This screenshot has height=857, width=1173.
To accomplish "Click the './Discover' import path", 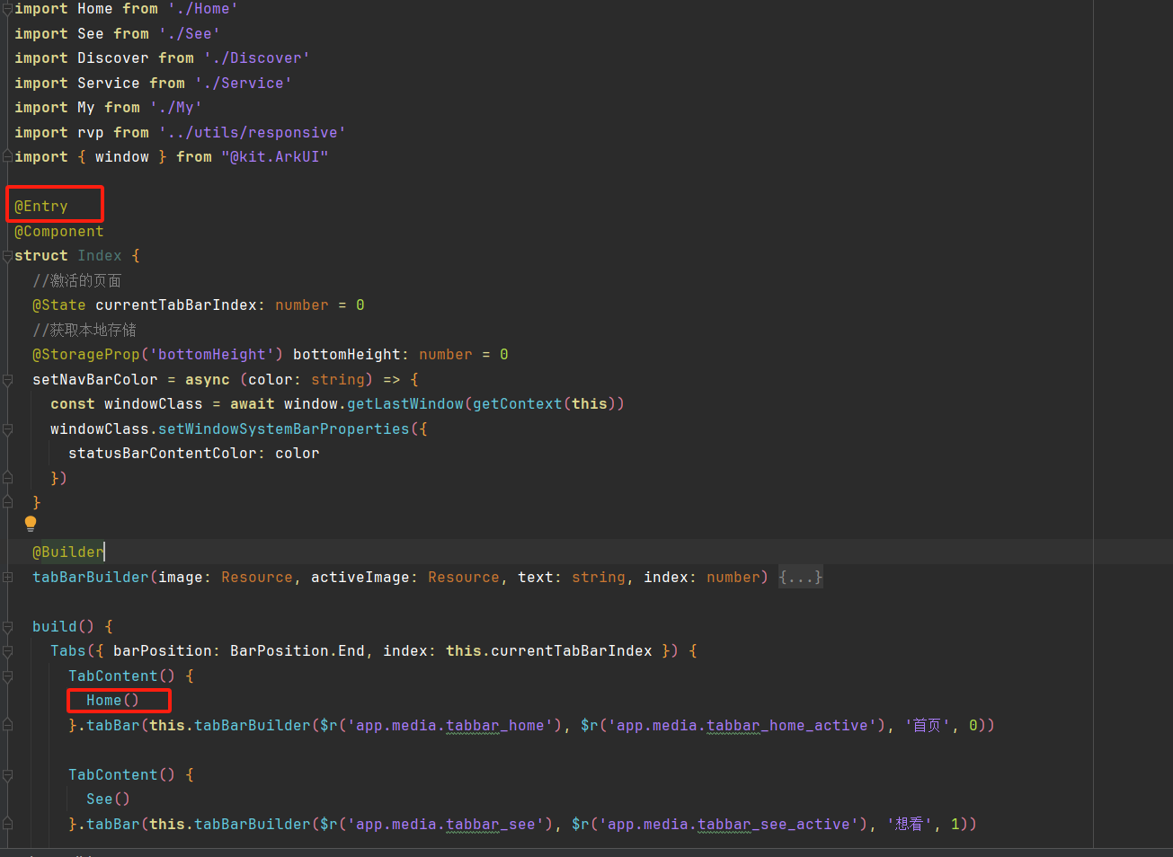I will pyautogui.click(x=256, y=58).
